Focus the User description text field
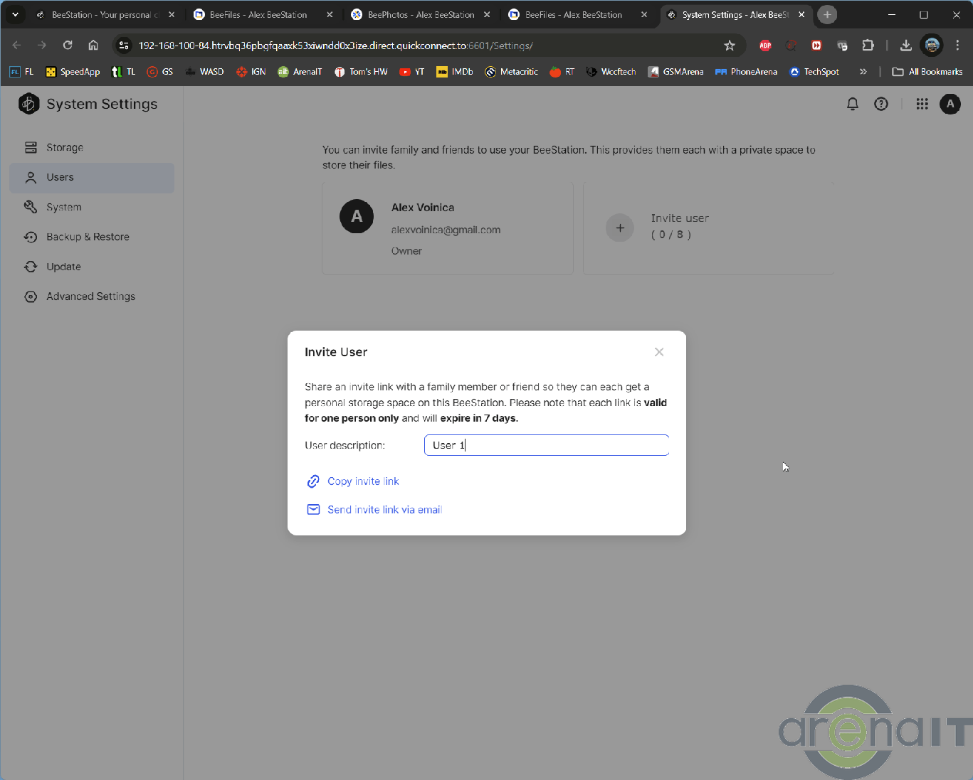The width and height of the screenshot is (973, 780). [546, 445]
